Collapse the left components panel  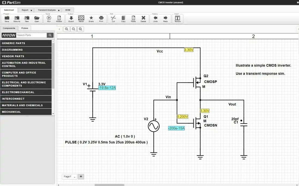pos(59,29)
